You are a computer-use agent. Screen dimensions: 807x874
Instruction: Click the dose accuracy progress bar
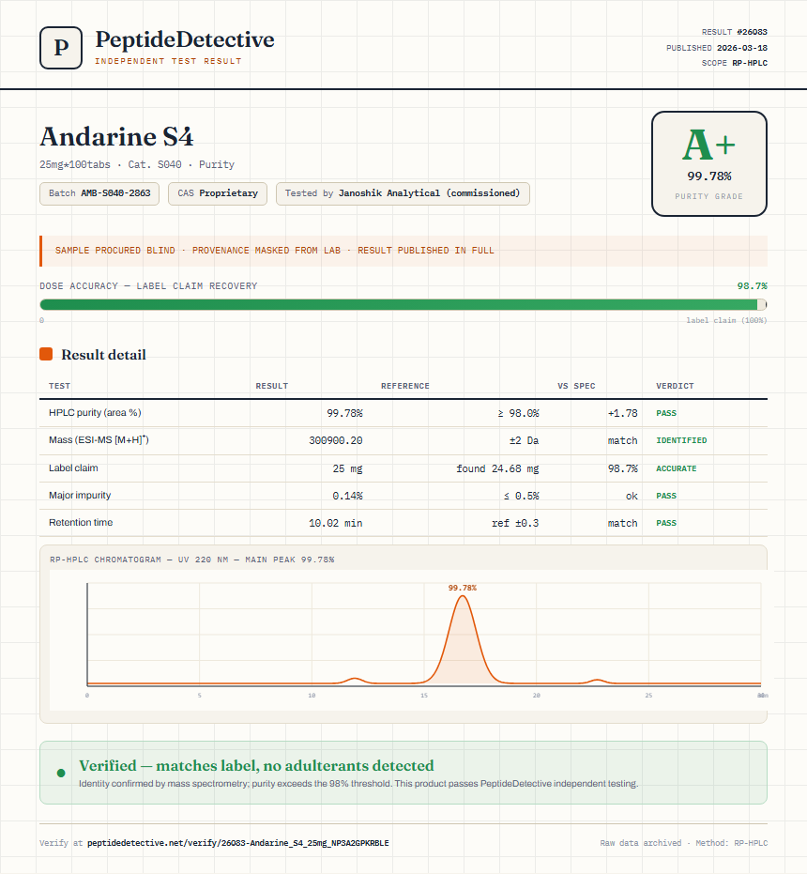(x=403, y=304)
